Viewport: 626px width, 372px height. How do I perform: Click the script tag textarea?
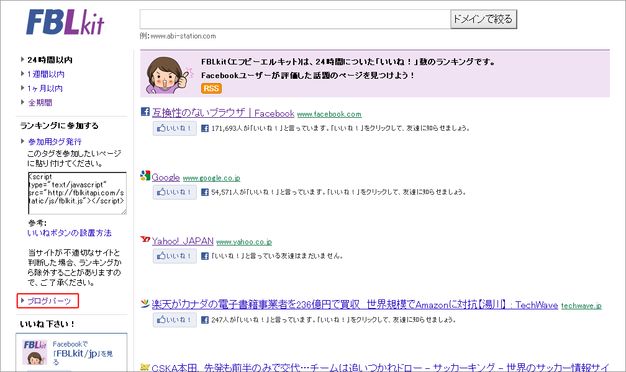click(x=77, y=193)
